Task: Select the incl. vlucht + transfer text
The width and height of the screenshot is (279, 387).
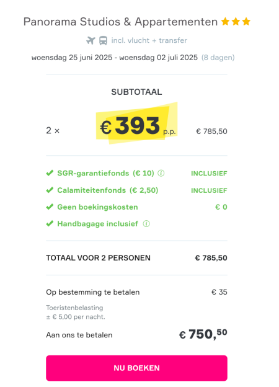Action: click(x=149, y=40)
